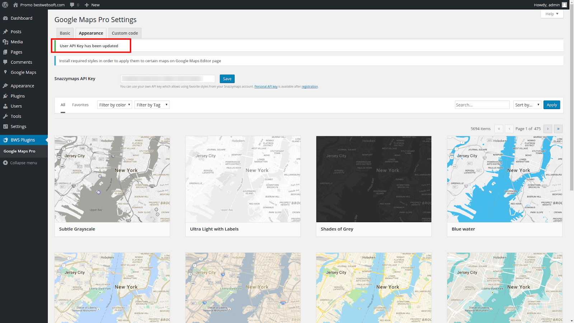Click the BWS Plugins icon
The width and height of the screenshot is (574, 323).
tap(5, 140)
